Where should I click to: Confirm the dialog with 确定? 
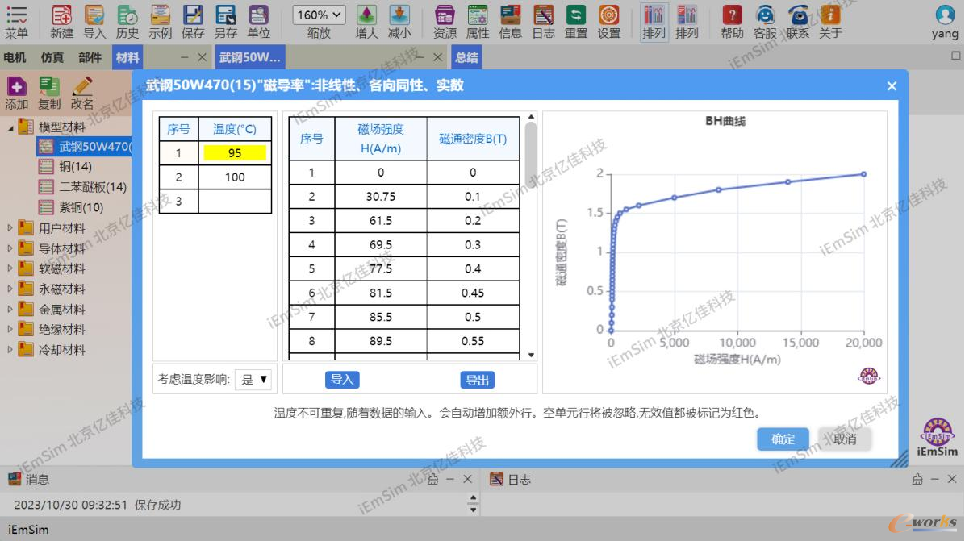click(783, 439)
